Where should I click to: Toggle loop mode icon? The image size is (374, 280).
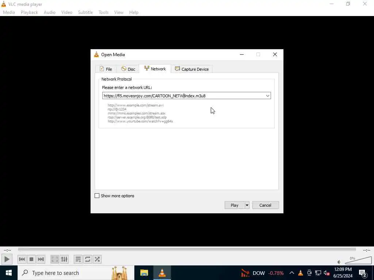point(88,259)
